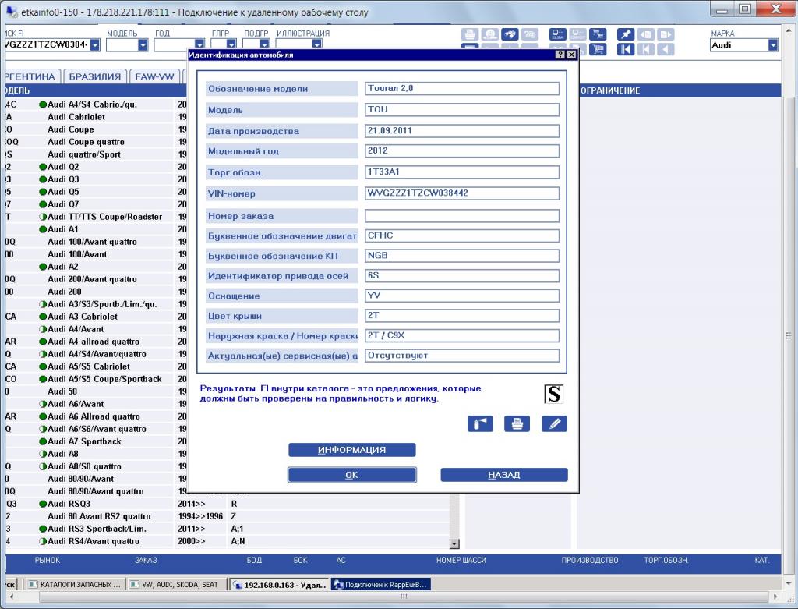The height and width of the screenshot is (609, 798).
Task: Click the paint spray can icon in the dialog
Action: click(480, 423)
